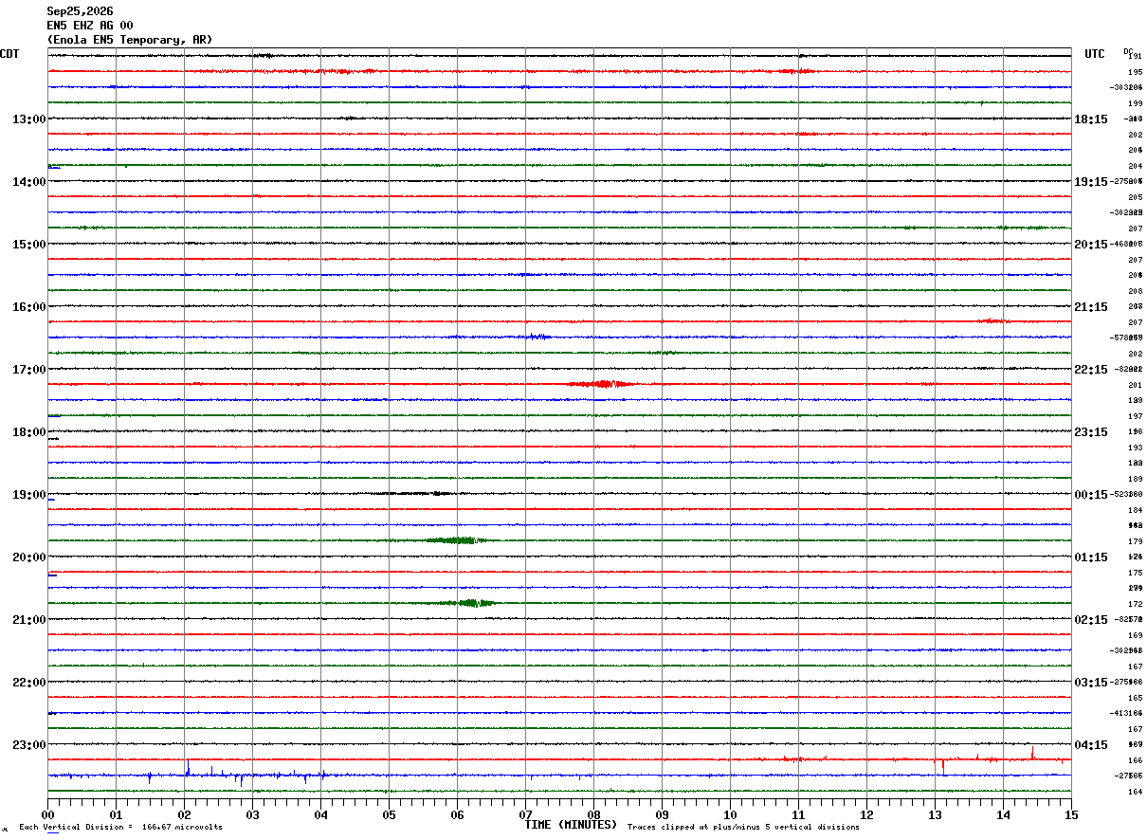
Task: Click the 04:15 UTC time label
Action: point(1091,745)
